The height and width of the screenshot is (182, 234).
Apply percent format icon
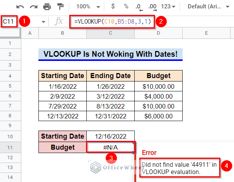click(x=126, y=6)
